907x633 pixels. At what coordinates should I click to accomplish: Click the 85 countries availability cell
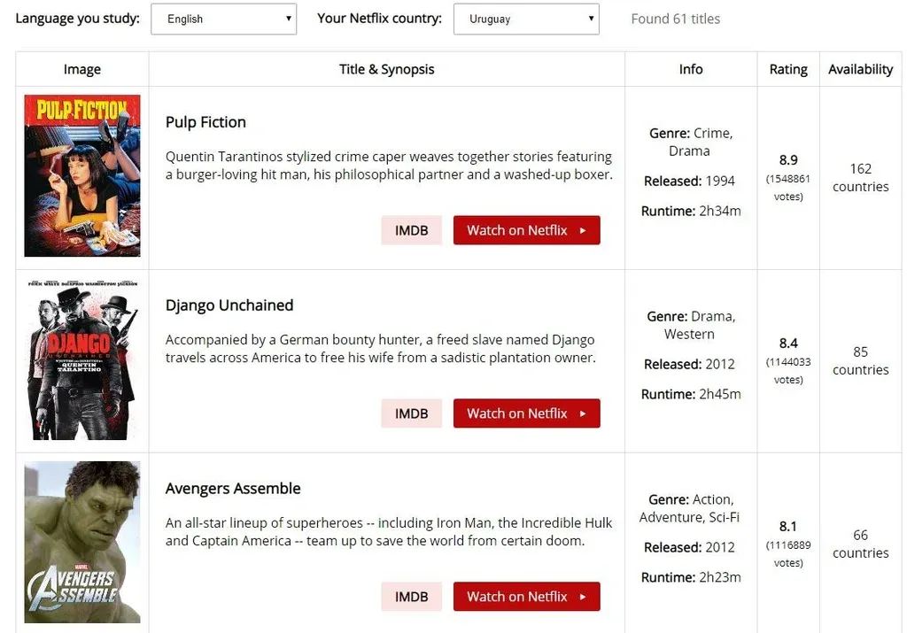tap(861, 360)
